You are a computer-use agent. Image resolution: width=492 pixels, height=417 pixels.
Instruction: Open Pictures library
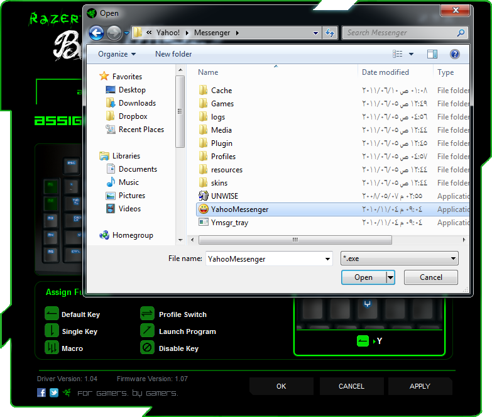tap(126, 196)
